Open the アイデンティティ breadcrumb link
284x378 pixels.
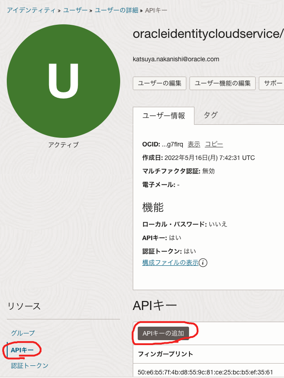(31, 10)
